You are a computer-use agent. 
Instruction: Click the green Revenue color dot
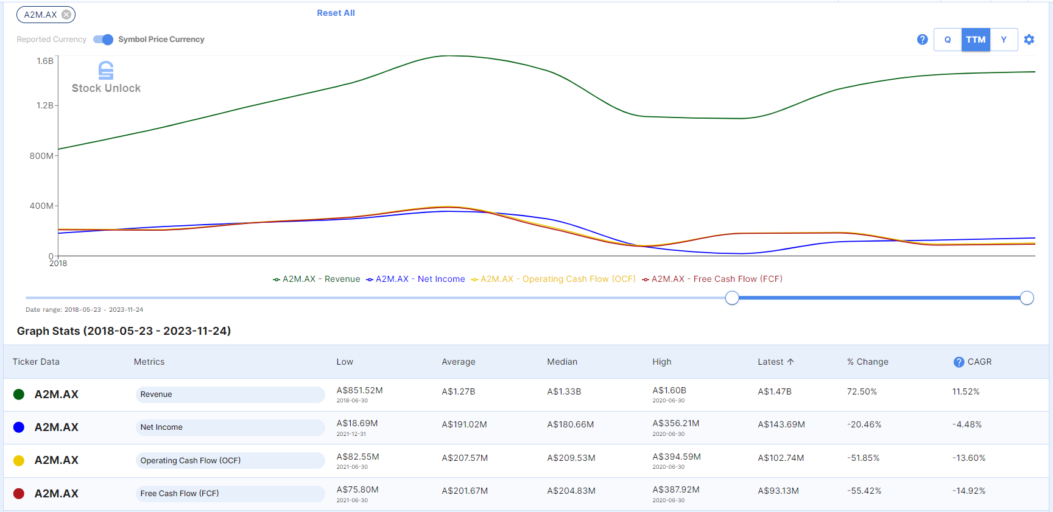click(19, 395)
